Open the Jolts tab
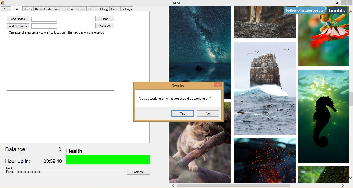This screenshot has height=188, width=353. 90,9
